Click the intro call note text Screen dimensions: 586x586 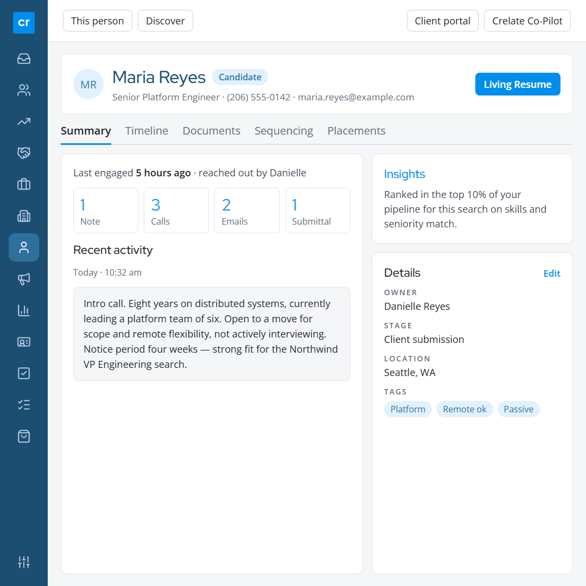tap(212, 334)
